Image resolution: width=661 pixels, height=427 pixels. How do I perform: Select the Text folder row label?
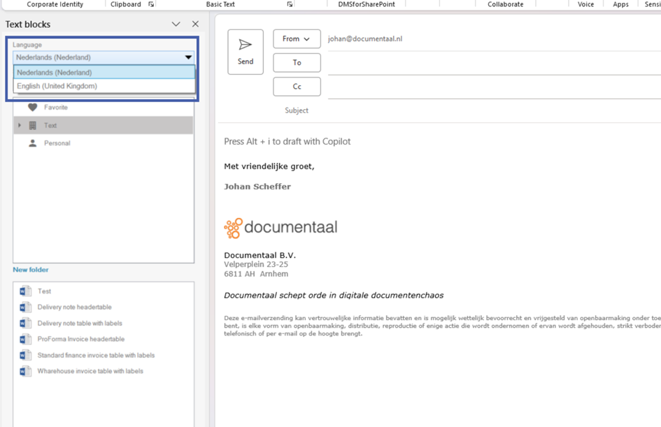point(50,126)
